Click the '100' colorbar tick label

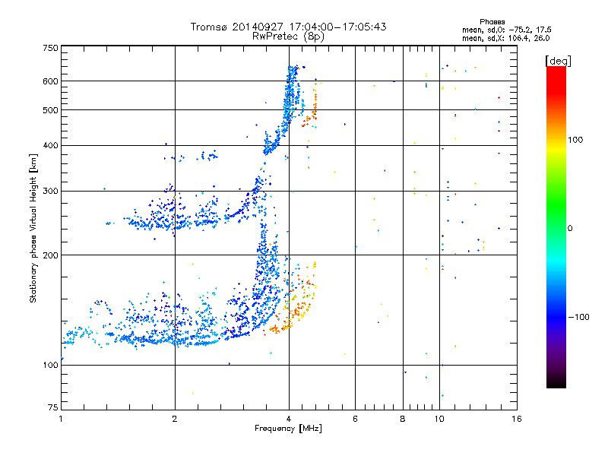(575, 140)
